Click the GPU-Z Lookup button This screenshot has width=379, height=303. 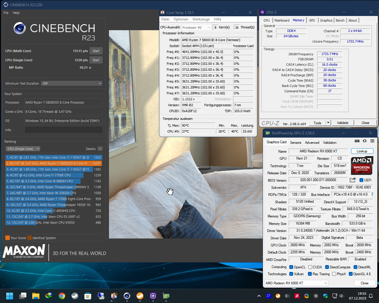click(362, 151)
